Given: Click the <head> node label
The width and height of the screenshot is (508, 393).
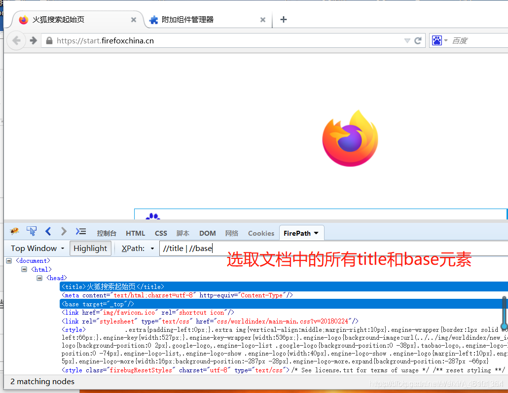Looking at the screenshot, I should [57, 278].
